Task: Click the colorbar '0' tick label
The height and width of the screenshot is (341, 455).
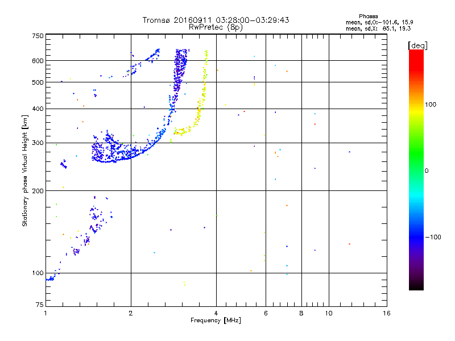Action: point(427,171)
